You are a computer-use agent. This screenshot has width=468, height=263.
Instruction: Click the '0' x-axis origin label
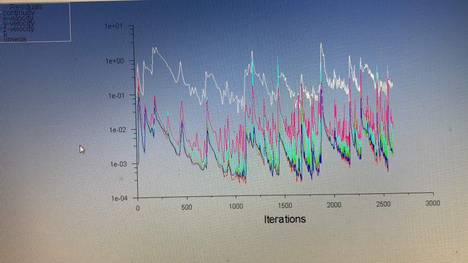pyautogui.click(x=138, y=208)
